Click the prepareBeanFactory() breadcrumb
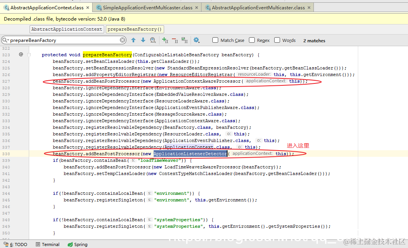This screenshot has height=248, width=408. 135,29
